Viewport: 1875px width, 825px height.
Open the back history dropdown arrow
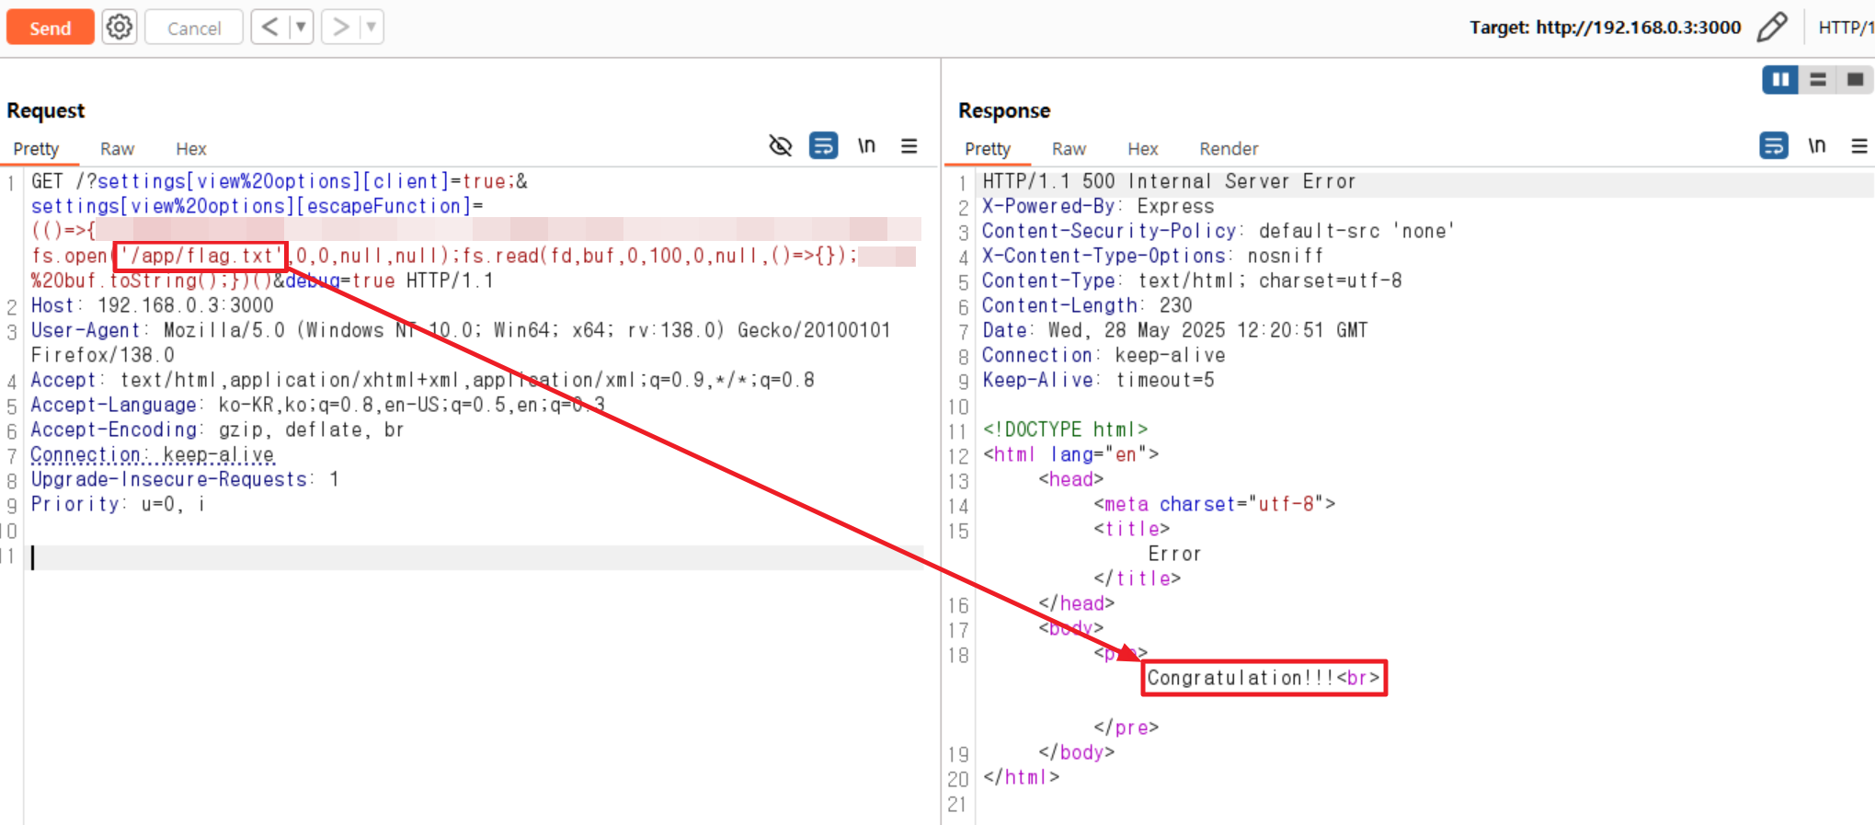[x=301, y=28]
